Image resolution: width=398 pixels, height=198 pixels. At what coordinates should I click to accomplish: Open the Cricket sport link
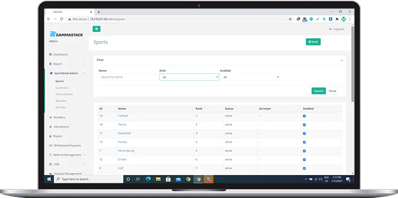click(x=123, y=159)
